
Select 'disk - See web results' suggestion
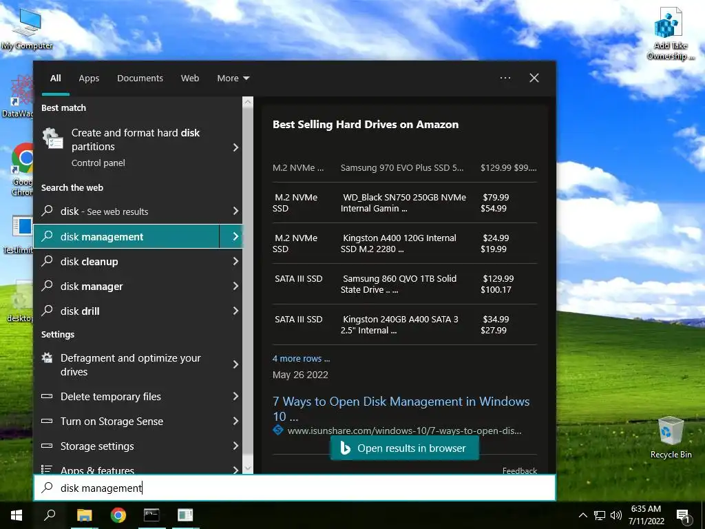click(126, 211)
